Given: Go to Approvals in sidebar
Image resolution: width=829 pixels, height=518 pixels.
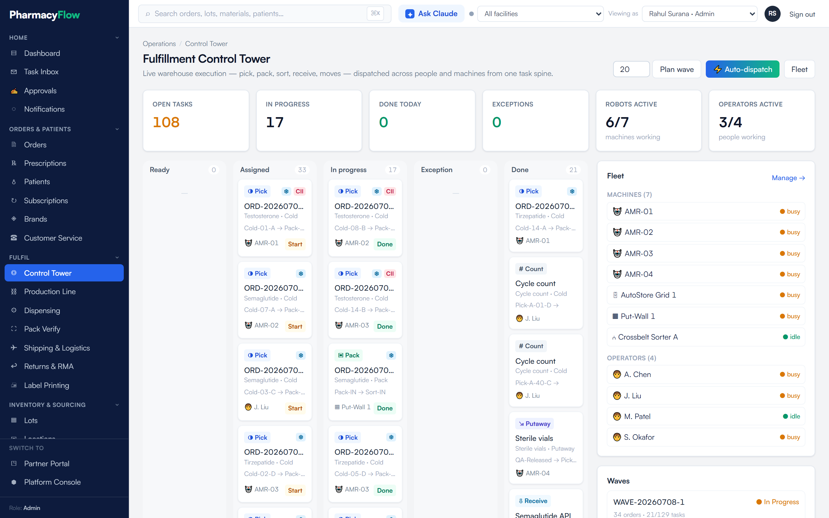Looking at the screenshot, I should pyautogui.click(x=64, y=90).
